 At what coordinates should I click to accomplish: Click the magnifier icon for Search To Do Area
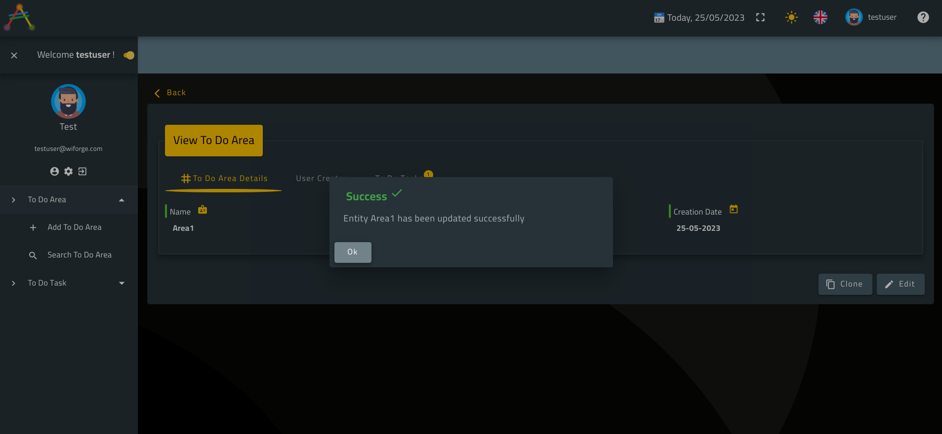[33, 255]
